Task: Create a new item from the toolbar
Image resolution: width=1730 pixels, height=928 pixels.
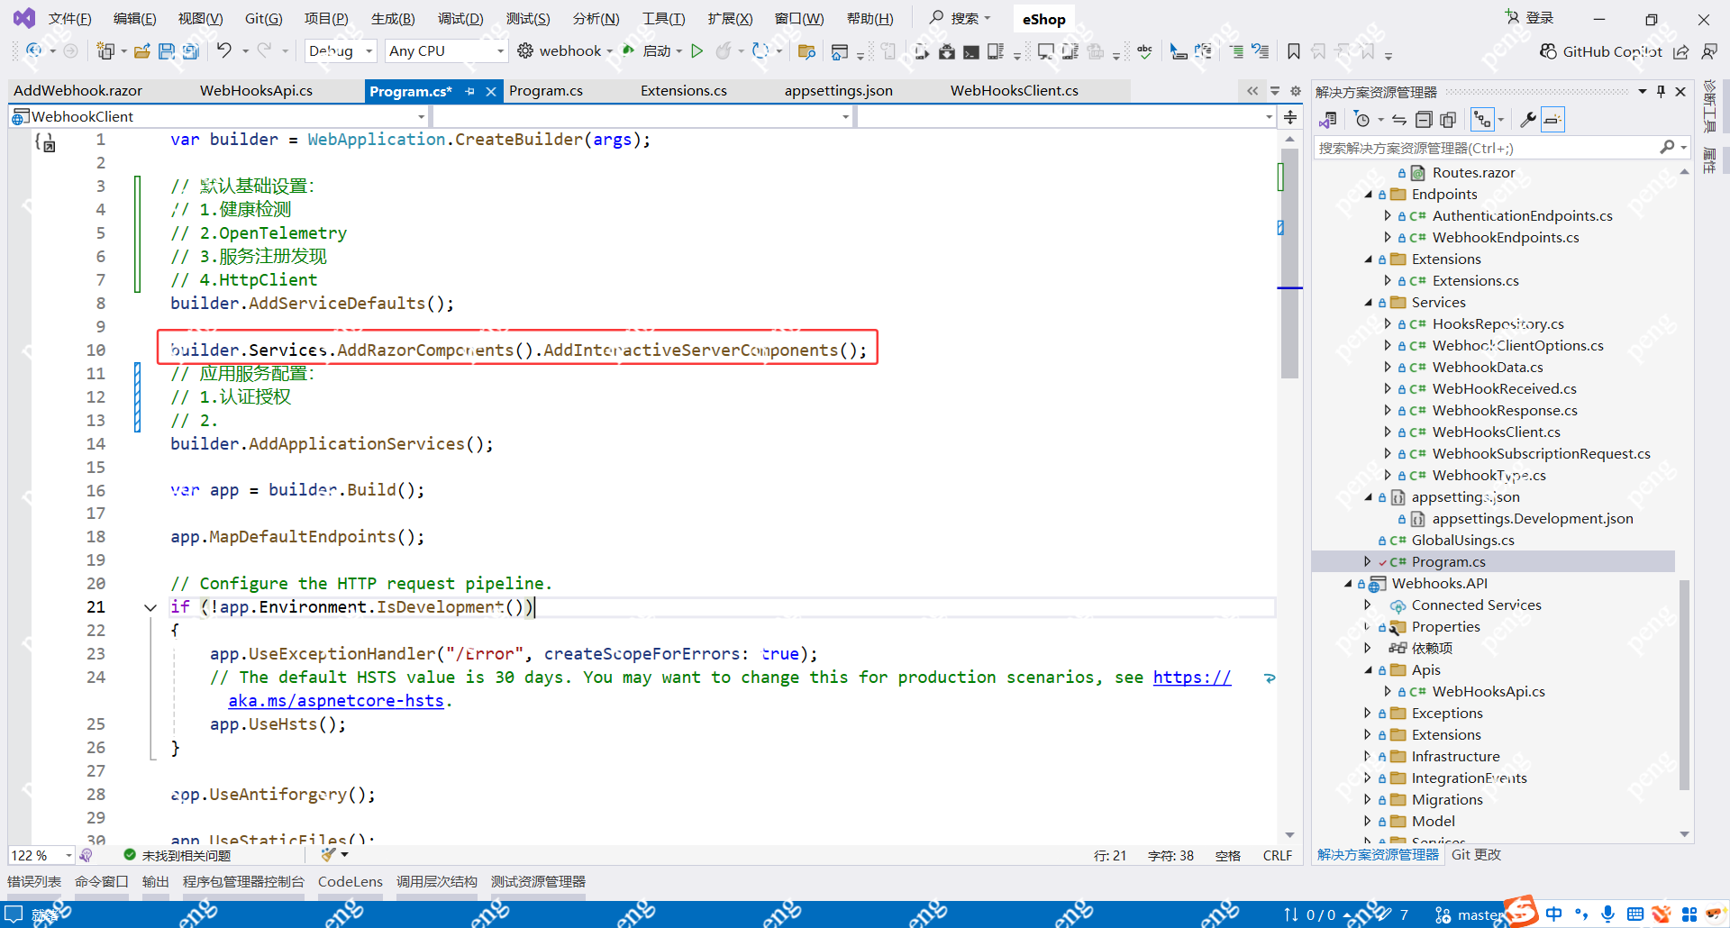Action: (106, 51)
